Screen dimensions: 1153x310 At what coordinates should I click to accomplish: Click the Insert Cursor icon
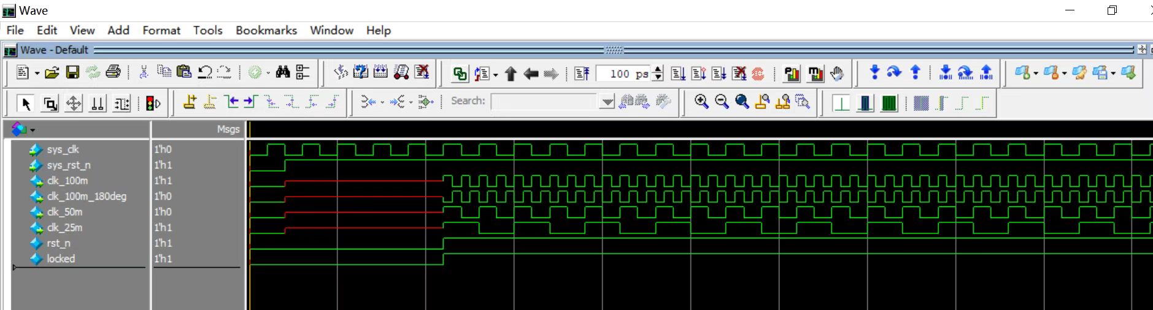190,102
